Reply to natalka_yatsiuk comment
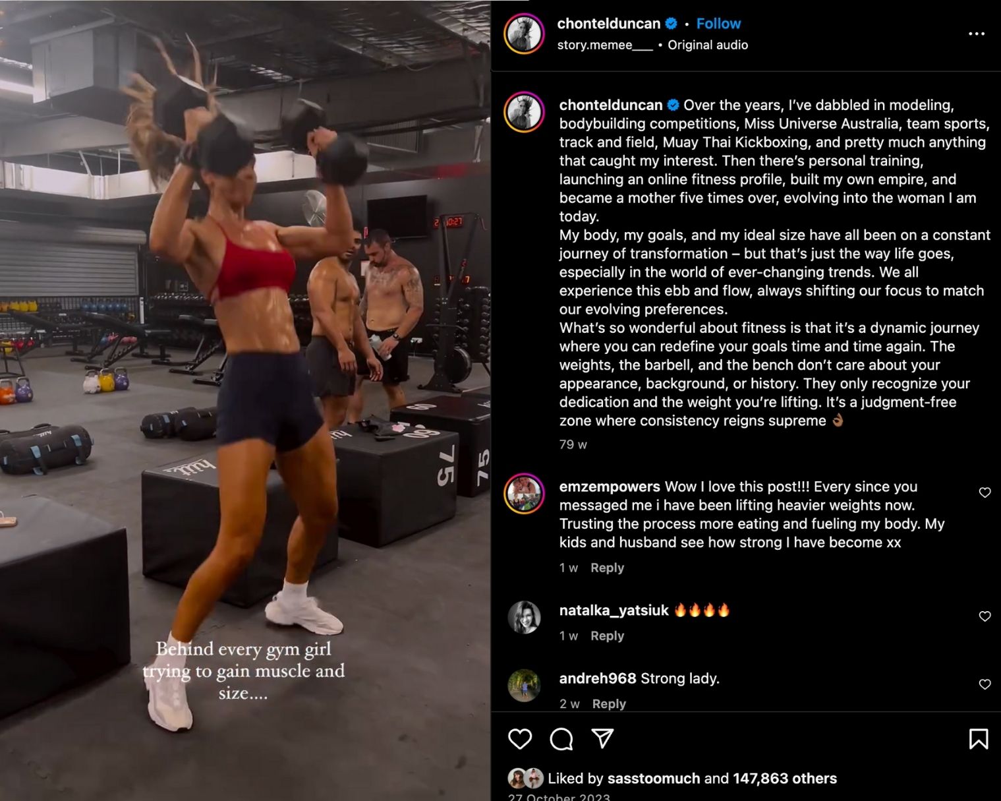 pos(607,636)
